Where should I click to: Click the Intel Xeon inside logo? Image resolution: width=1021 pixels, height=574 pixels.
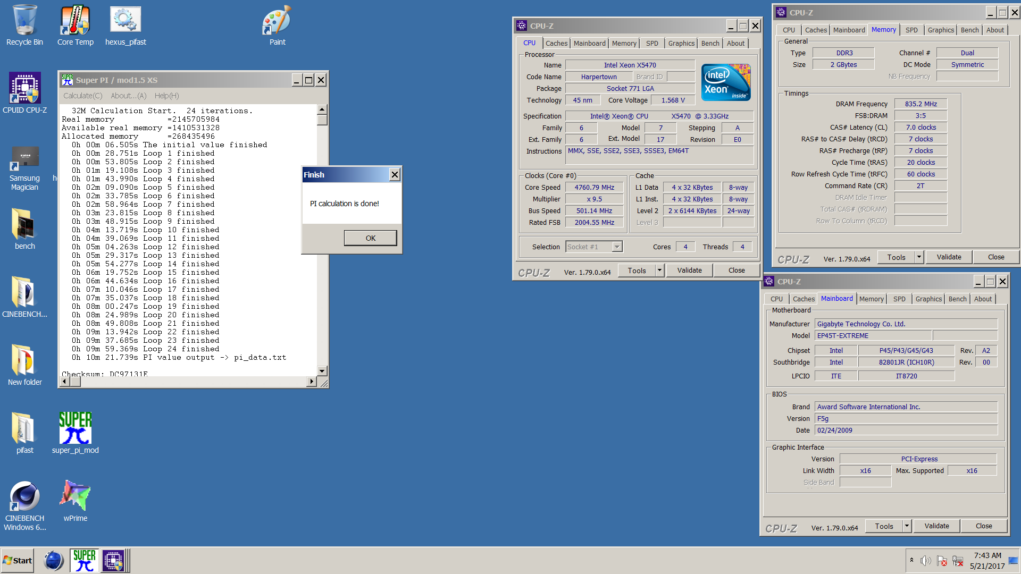point(726,82)
